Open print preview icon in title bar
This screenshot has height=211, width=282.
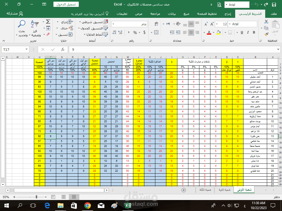point(219,5)
